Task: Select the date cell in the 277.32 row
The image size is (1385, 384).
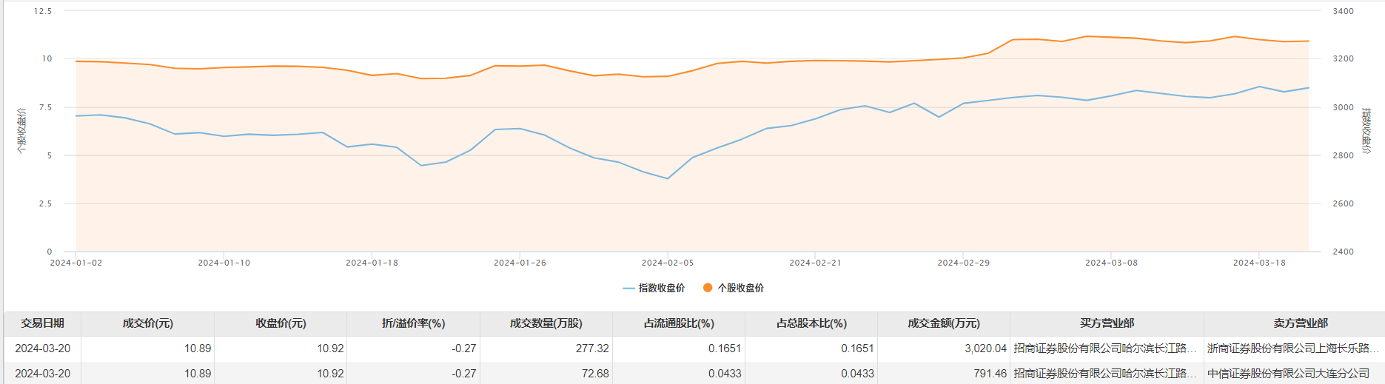Action: (42, 348)
